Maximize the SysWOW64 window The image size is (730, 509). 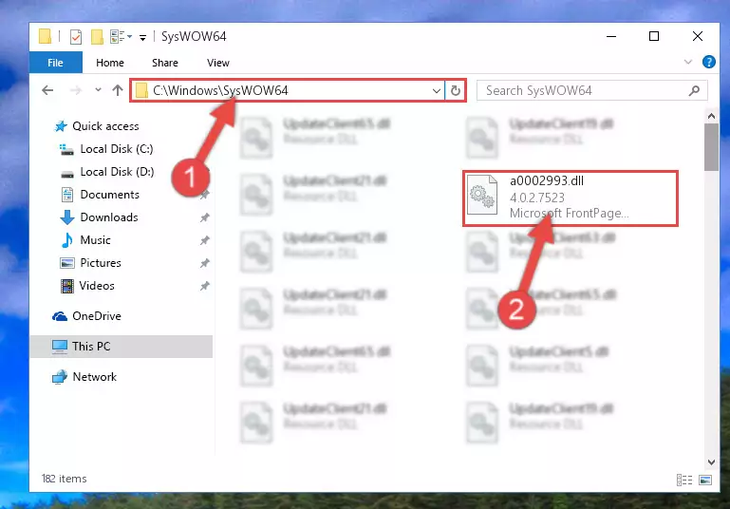point(654,36)
